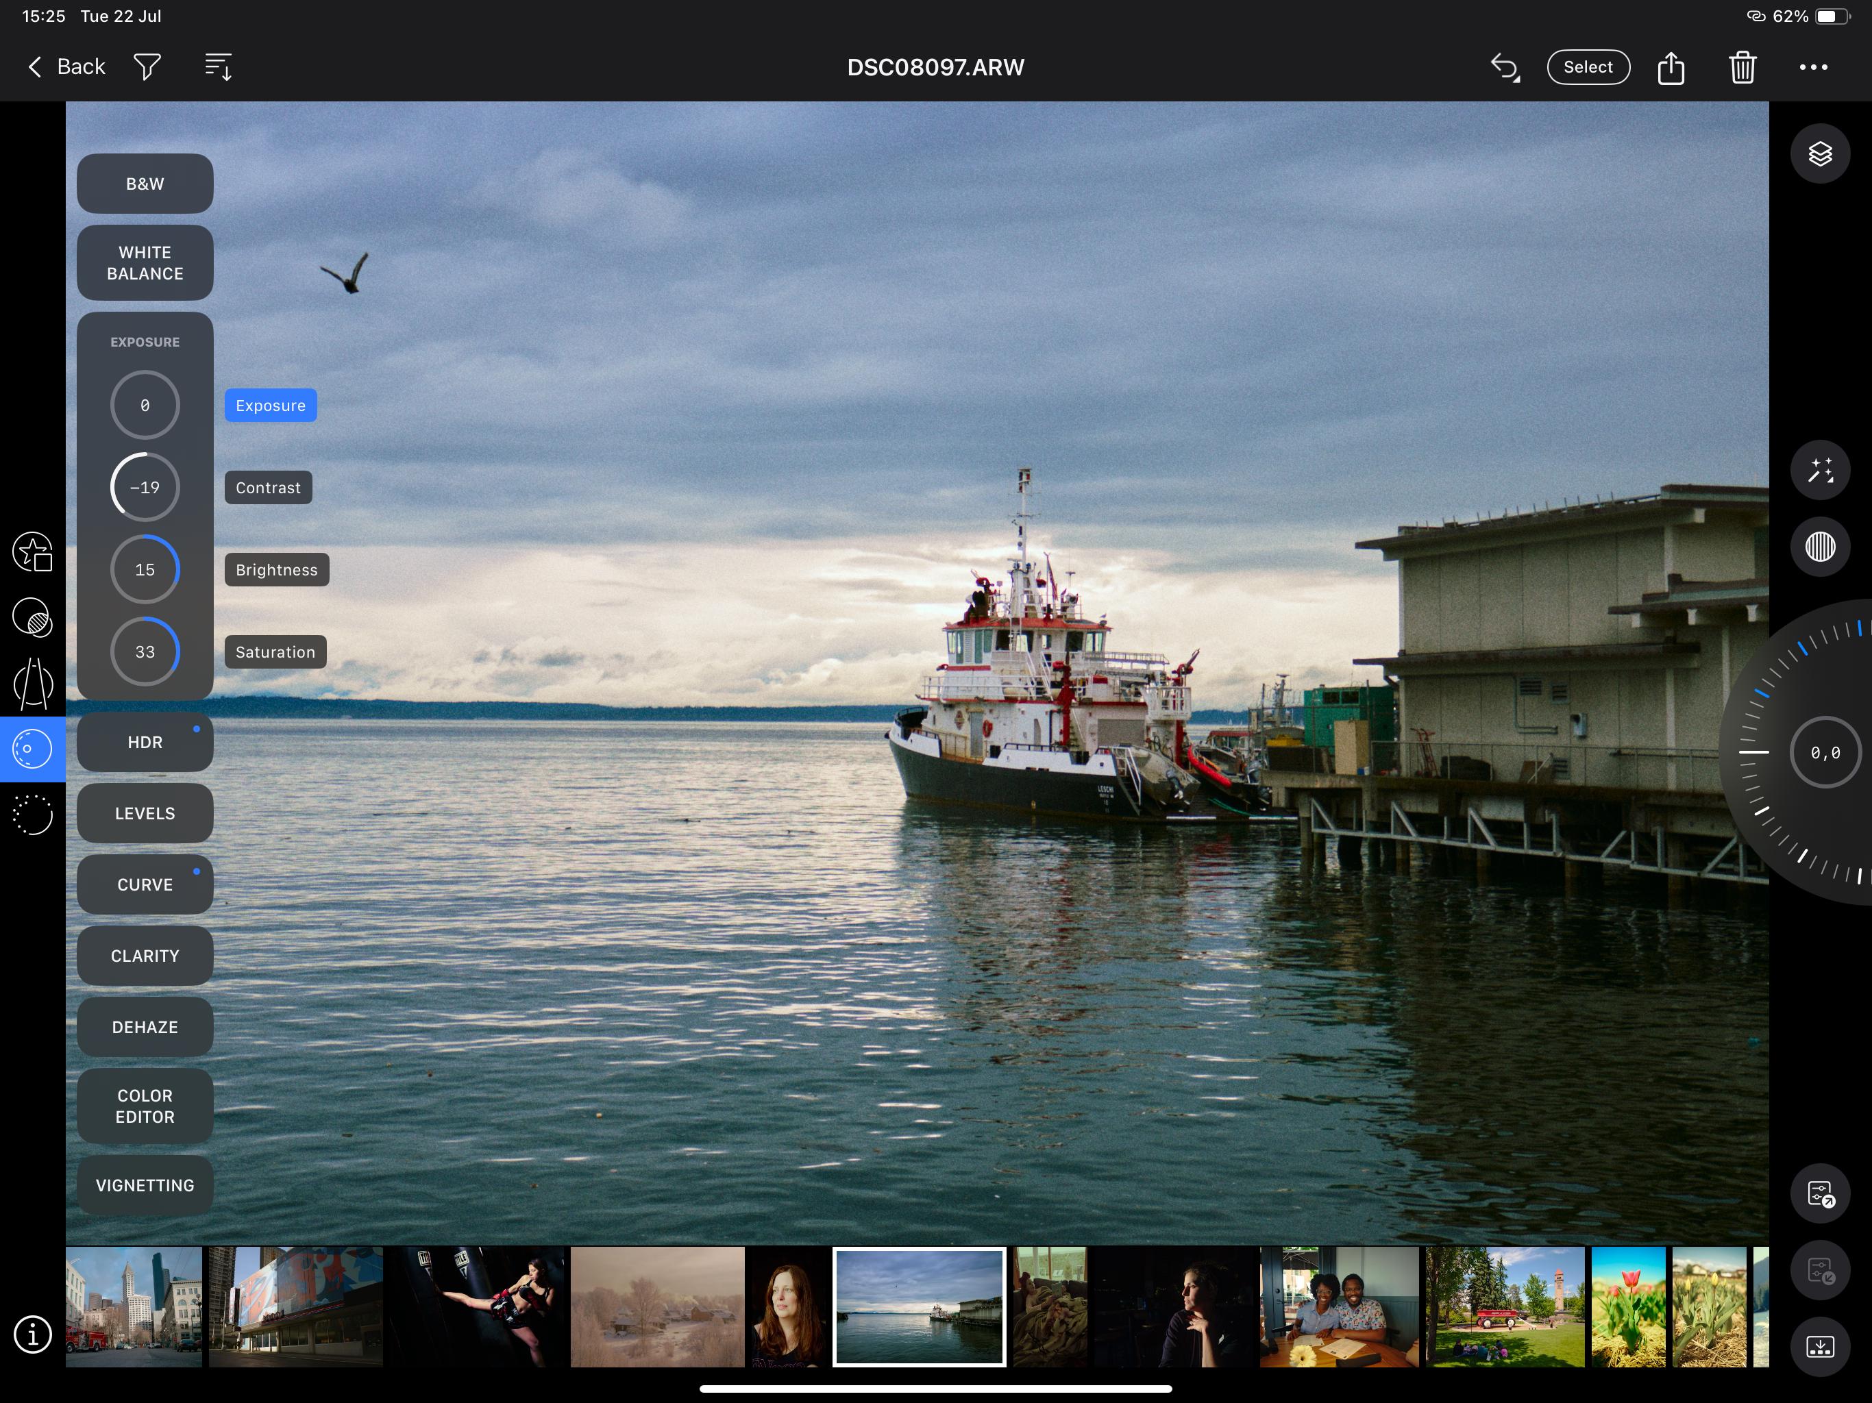Collapse the Exposure panel header
The height and width of the screenshot is (1403, 1872).
145,342
